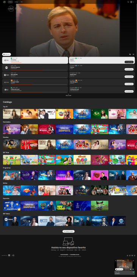
Task: Click 'Ativar som' in the mini player
Action: (x=119, y=269)
